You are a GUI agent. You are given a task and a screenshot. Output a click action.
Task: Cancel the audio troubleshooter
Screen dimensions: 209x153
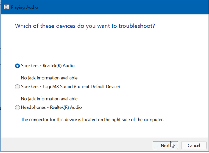click(x=194, y=145)
